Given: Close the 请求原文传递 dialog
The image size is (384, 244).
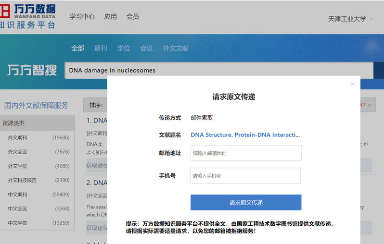Looking at the screenshot, I should point(353,84).
